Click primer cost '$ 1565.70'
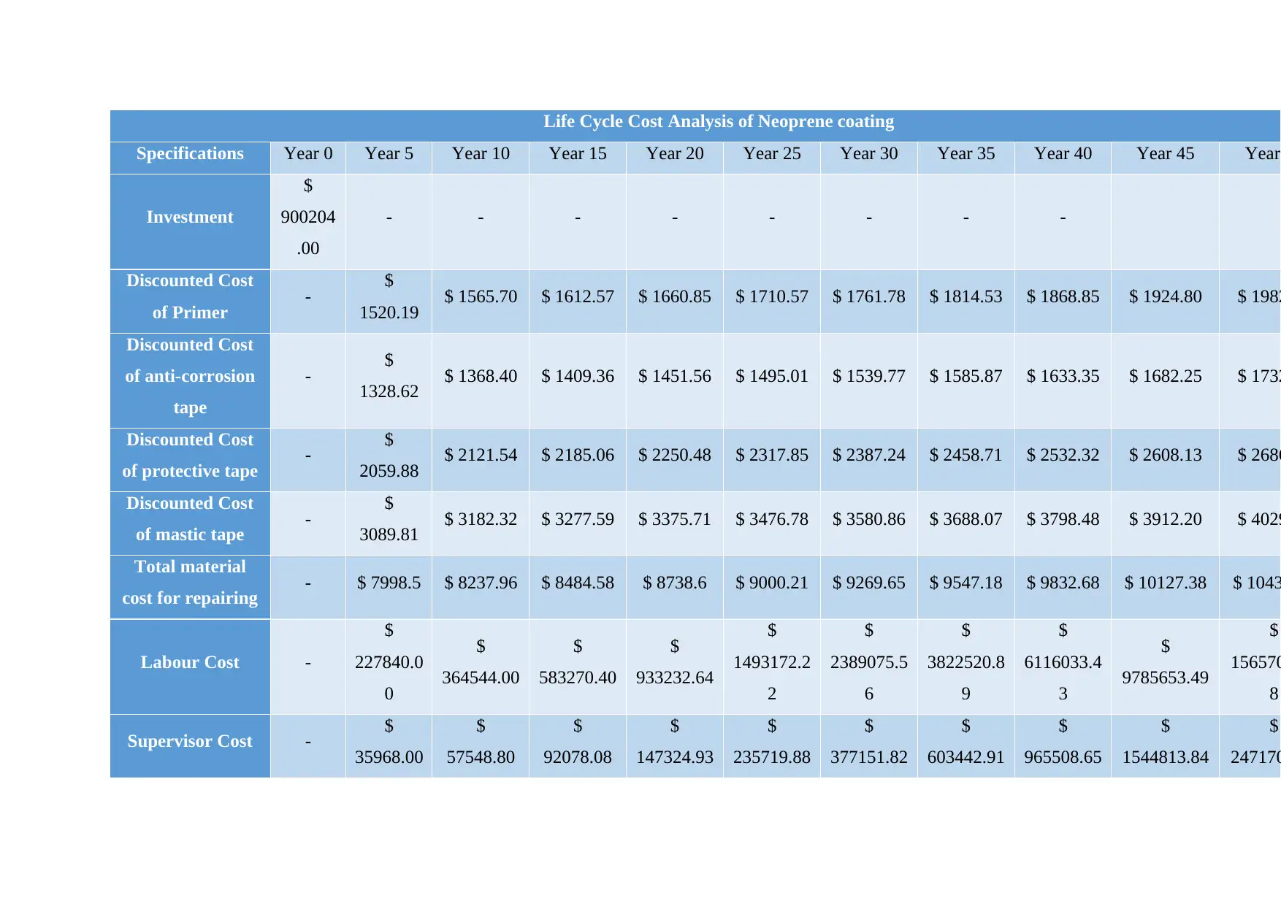The height and width of the screenshot is (906, 1281). 481,297
